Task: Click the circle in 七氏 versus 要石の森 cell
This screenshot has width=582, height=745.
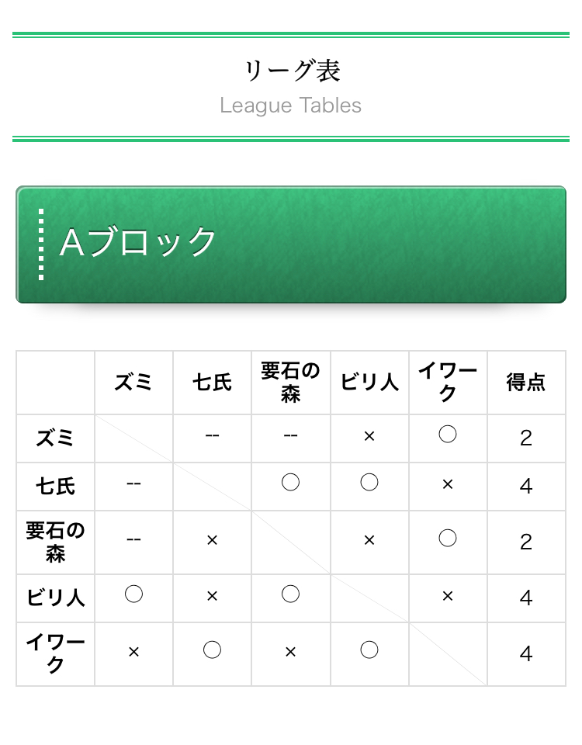Action: [290, 482]
